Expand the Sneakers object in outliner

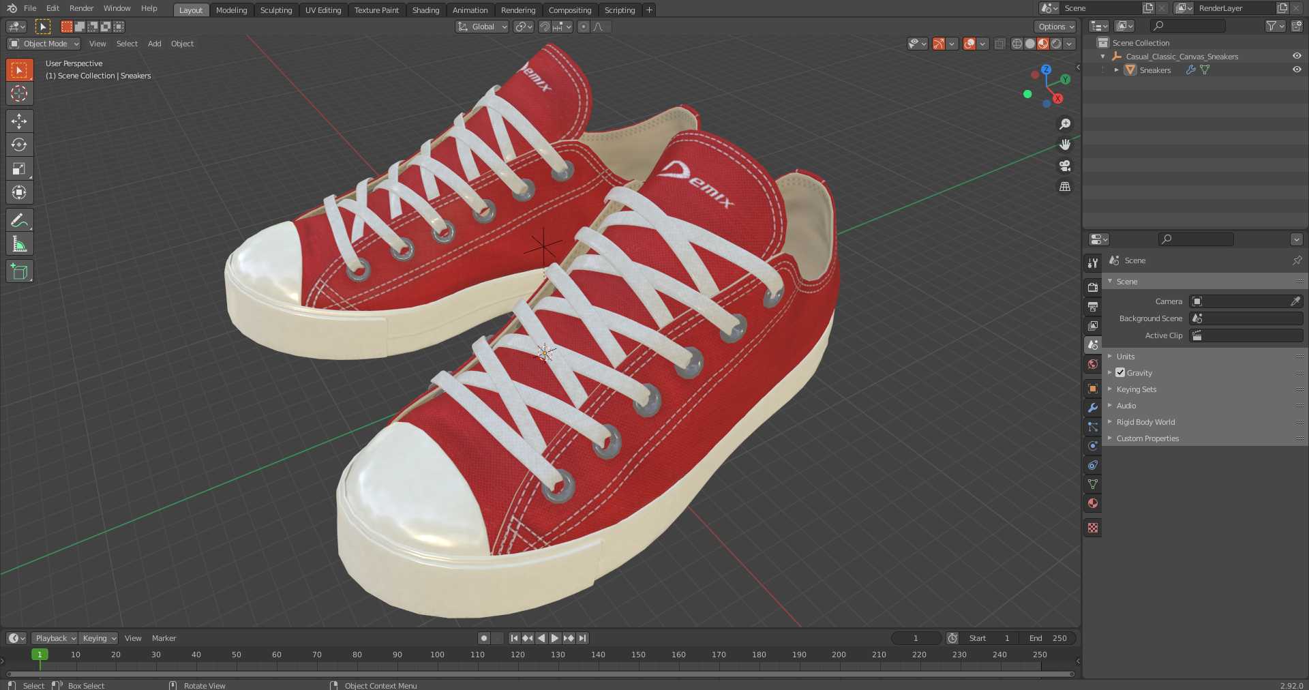(x=1117, y=70)
